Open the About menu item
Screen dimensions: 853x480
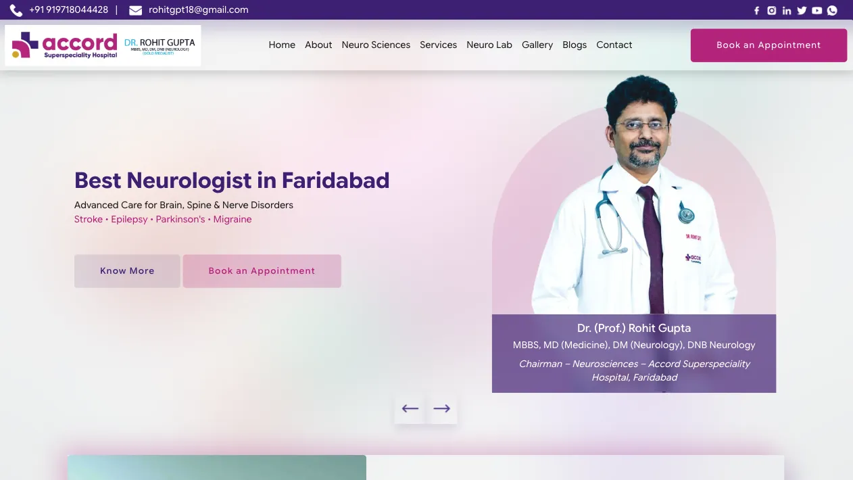(x=318, y=45)
